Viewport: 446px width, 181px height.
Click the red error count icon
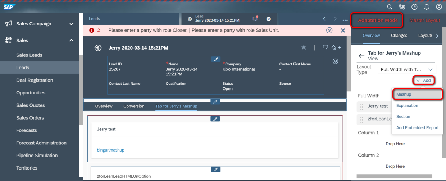click(91, 31)
